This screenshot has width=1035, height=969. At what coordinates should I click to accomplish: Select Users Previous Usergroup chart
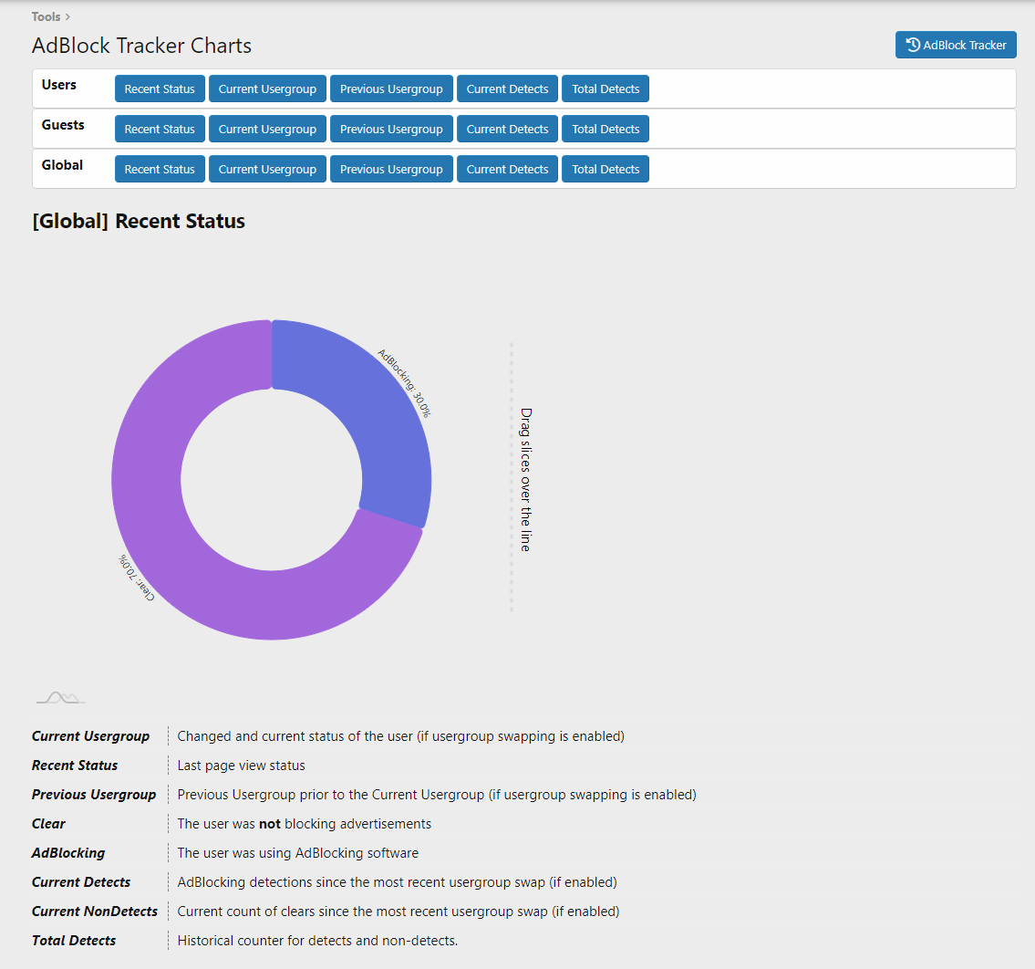point(391,89)
